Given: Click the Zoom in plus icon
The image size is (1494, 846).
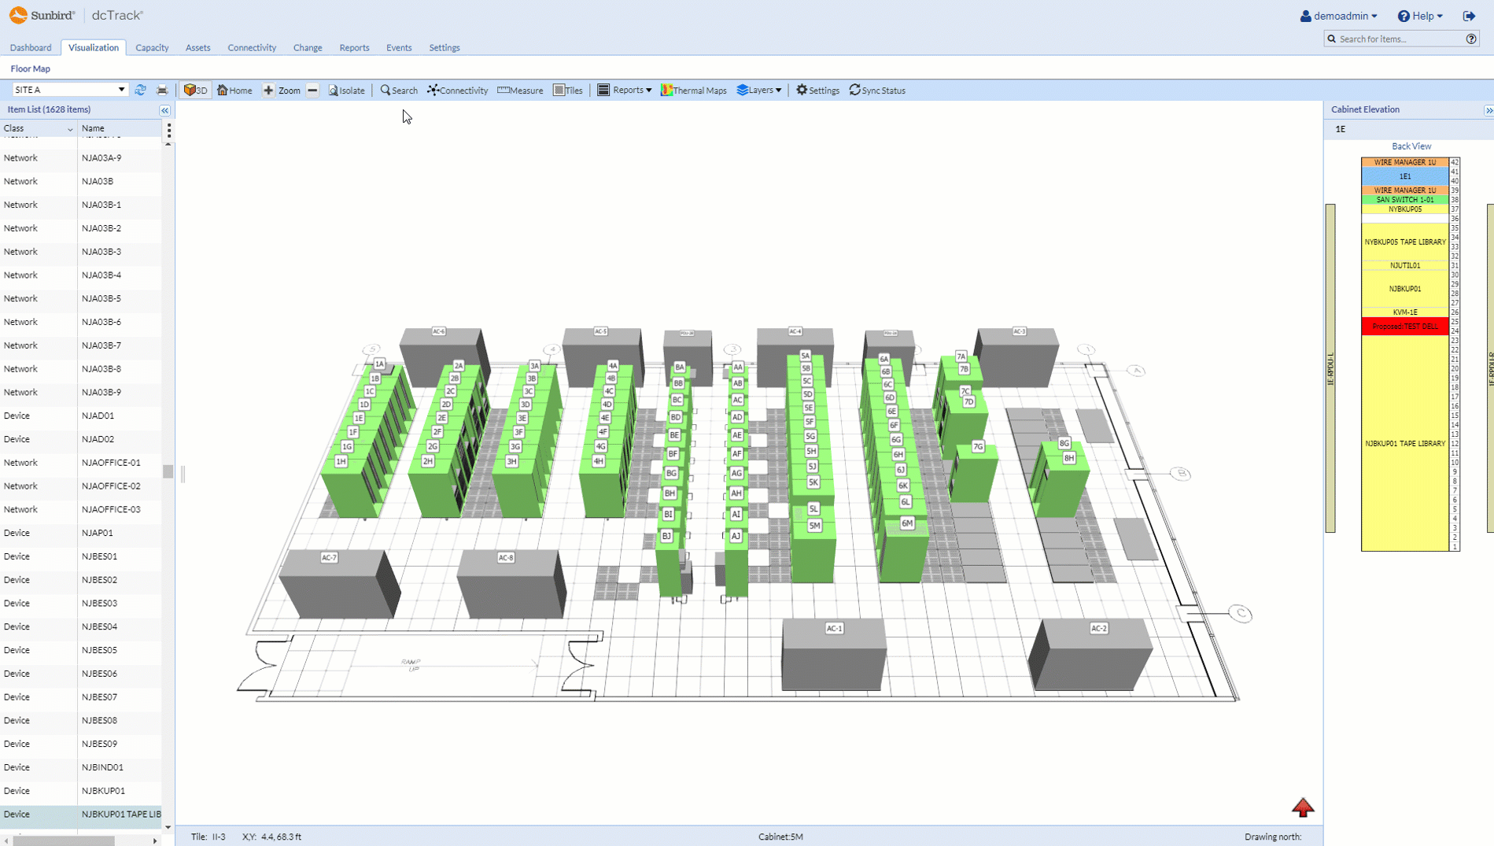Looking at the screenshot, I should coord(268,91).
